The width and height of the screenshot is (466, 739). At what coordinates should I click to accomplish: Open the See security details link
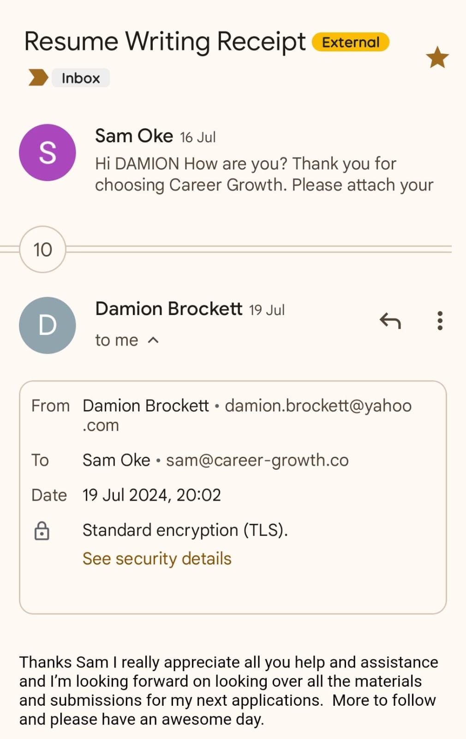click(x=157, y=559)
